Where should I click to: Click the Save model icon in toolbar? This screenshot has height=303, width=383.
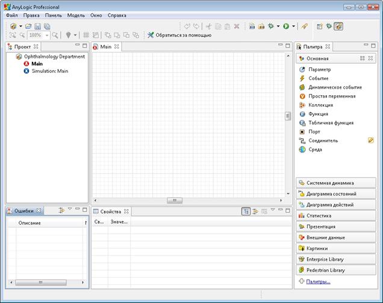[37, 27]
